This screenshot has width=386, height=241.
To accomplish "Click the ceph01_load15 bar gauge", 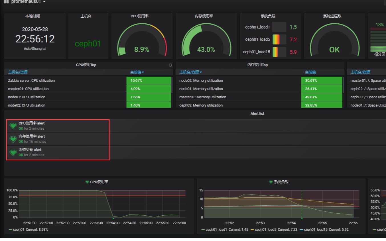I will 279,52.
